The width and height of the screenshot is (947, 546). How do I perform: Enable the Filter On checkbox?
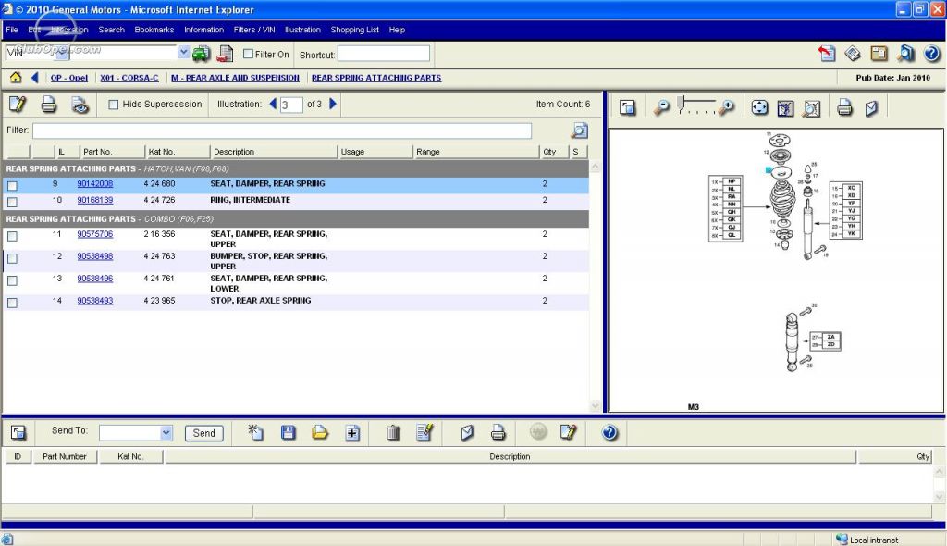tap(248, 54)
